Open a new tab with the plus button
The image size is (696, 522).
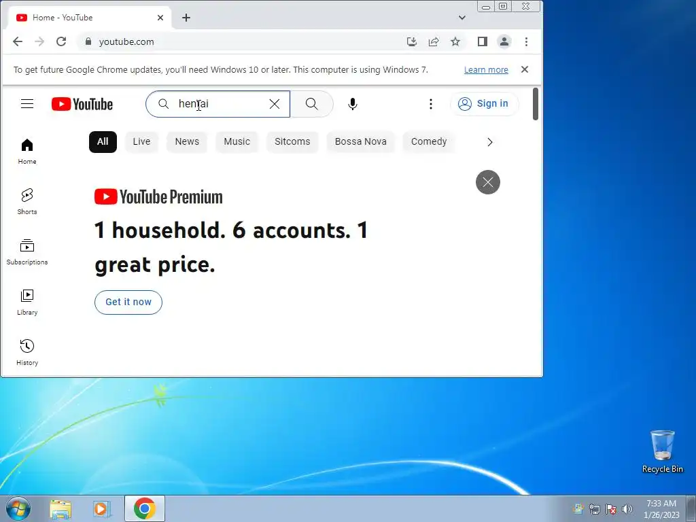pos(186,18)
